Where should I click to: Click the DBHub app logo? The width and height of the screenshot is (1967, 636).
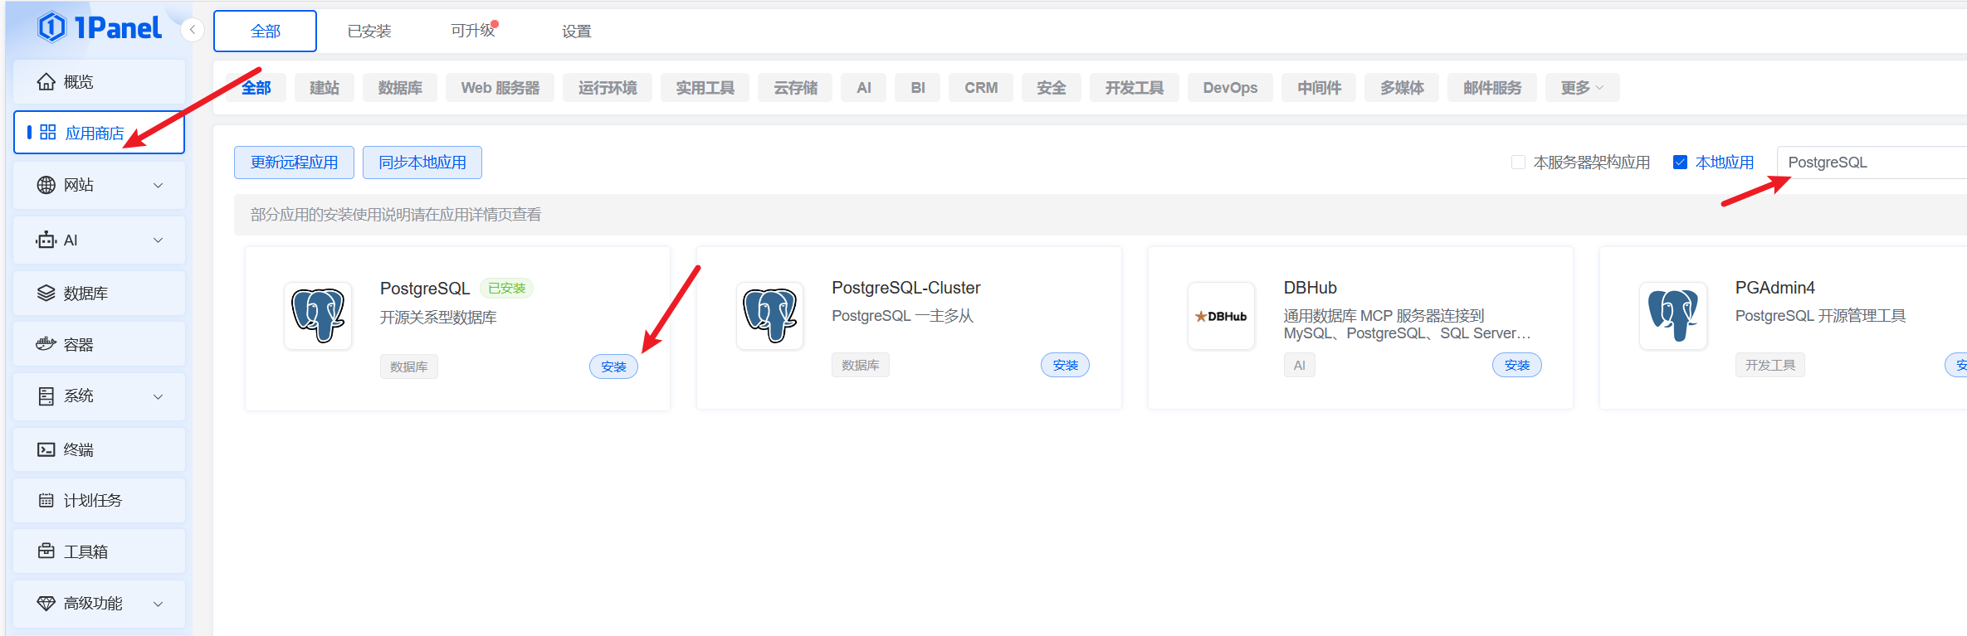tap(1221, 316)
